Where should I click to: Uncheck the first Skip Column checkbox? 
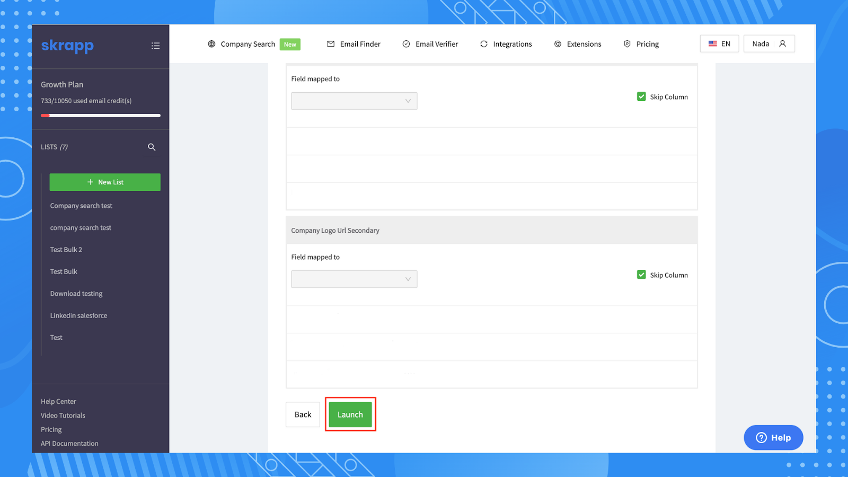click(641, 96)
